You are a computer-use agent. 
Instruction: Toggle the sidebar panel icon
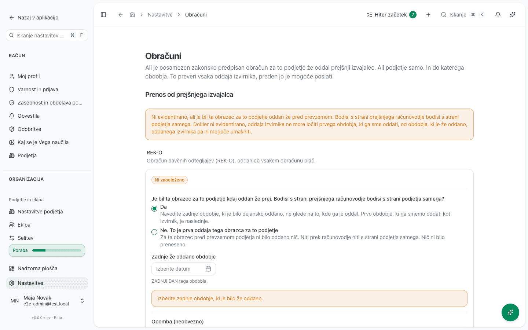pos(103,15)
